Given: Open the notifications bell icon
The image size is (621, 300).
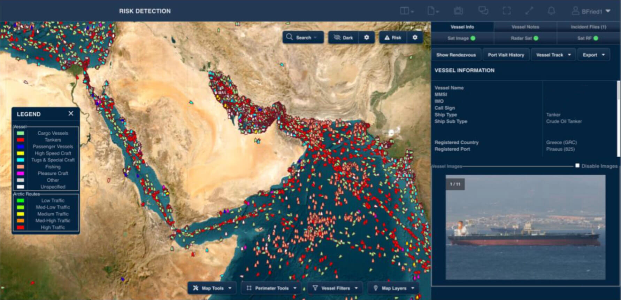Looking at the screenshot, I should 551,11.
